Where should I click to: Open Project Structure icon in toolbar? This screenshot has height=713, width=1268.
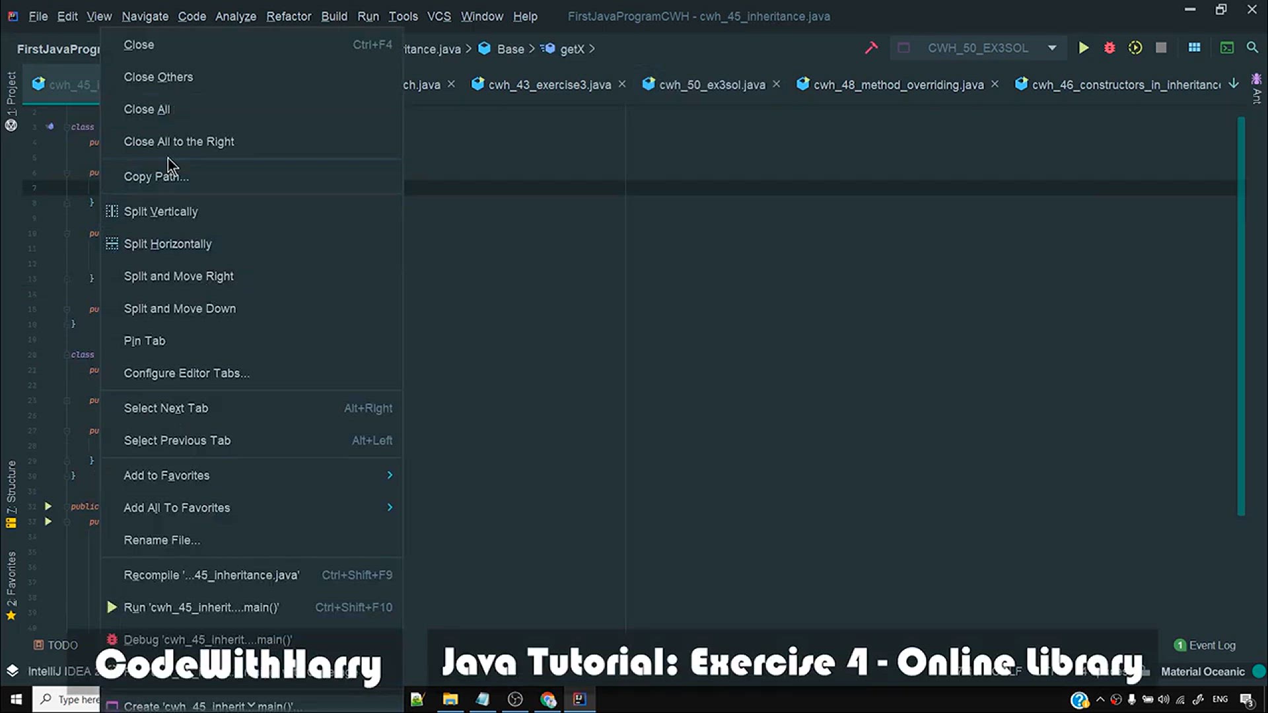coord(1194,48)
